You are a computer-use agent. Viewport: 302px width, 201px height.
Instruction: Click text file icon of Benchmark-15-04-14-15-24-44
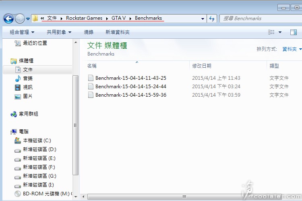coord(91,86)
